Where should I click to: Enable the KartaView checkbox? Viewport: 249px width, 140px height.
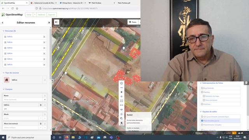(202, 104)
